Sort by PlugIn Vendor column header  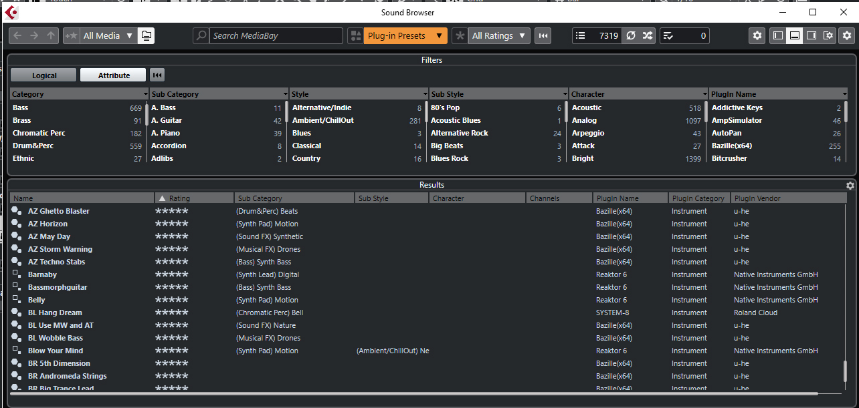pos(787,198)
